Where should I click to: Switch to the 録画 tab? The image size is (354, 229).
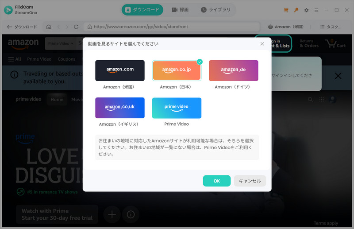[x=180, y=10]
